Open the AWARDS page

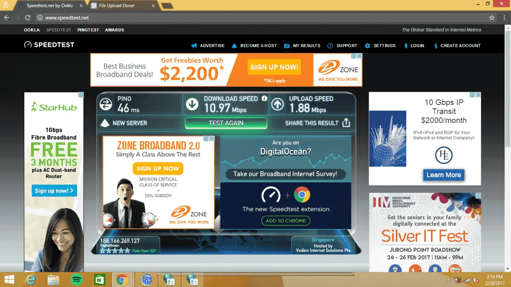click(x=115, y=30)
